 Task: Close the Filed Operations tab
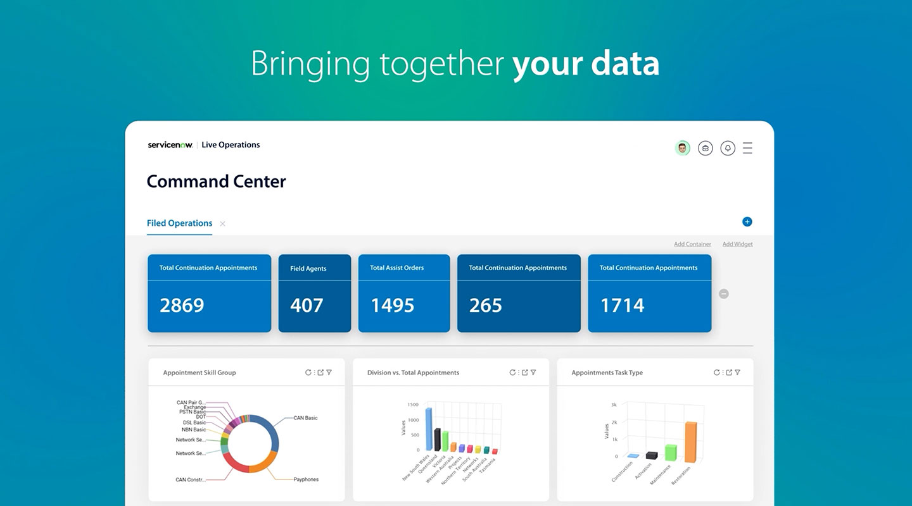pyautogui.click(x=222, y=223)
